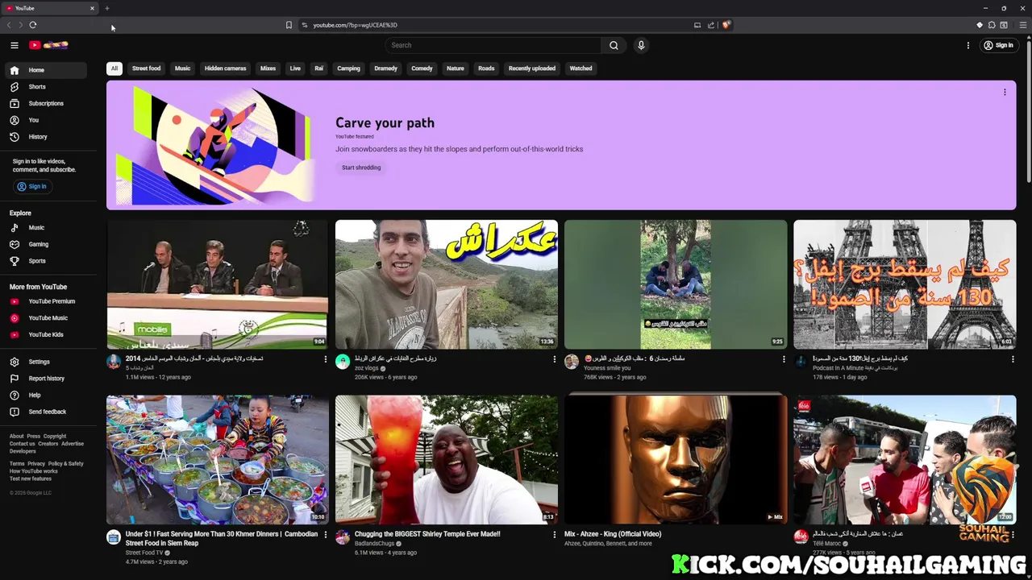Click the browser address bar URL
This screenshot has width=1032, height=580.
[x=356, y=25]
